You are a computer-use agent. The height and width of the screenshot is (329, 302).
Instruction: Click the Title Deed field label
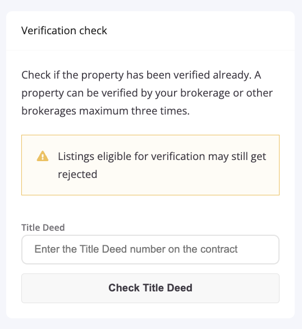[x=43, y=227]
